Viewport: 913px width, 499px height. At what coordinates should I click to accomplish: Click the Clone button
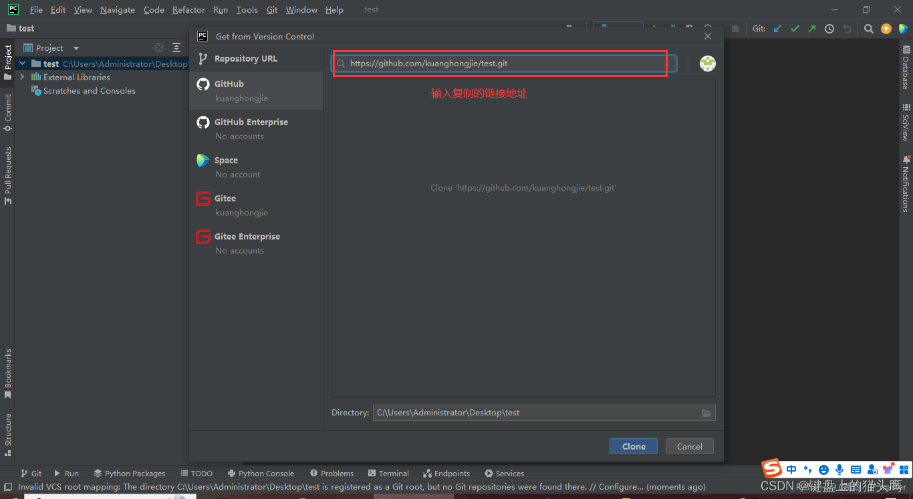click(632, 445)
